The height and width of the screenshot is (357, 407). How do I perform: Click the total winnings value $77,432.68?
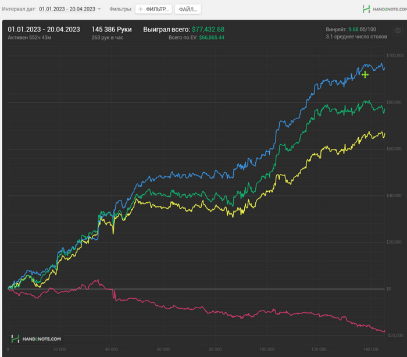tap(208, 29)
